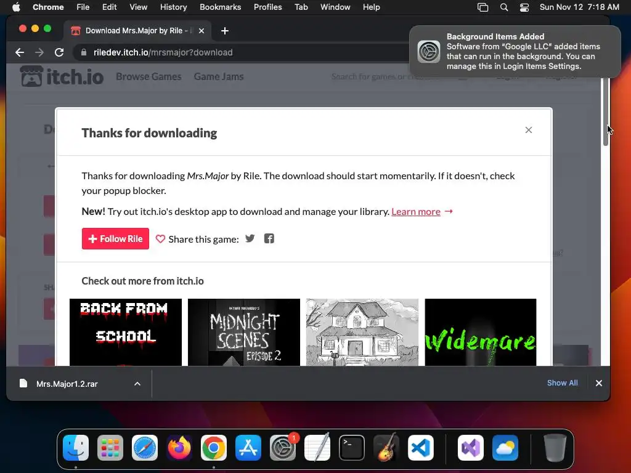Open the Chrome application menu
The image size is (631, 473).
(48, 7)
